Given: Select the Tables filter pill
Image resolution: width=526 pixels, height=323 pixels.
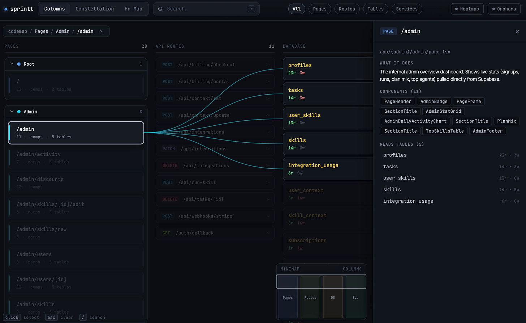Looking at the screenshot, I should coord(376,9).
